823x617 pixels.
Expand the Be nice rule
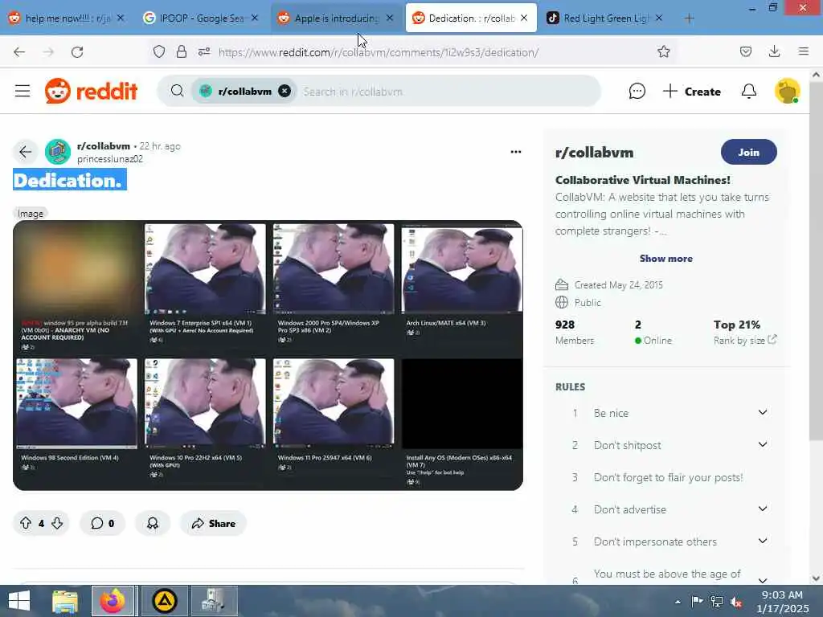pos(762,412)
